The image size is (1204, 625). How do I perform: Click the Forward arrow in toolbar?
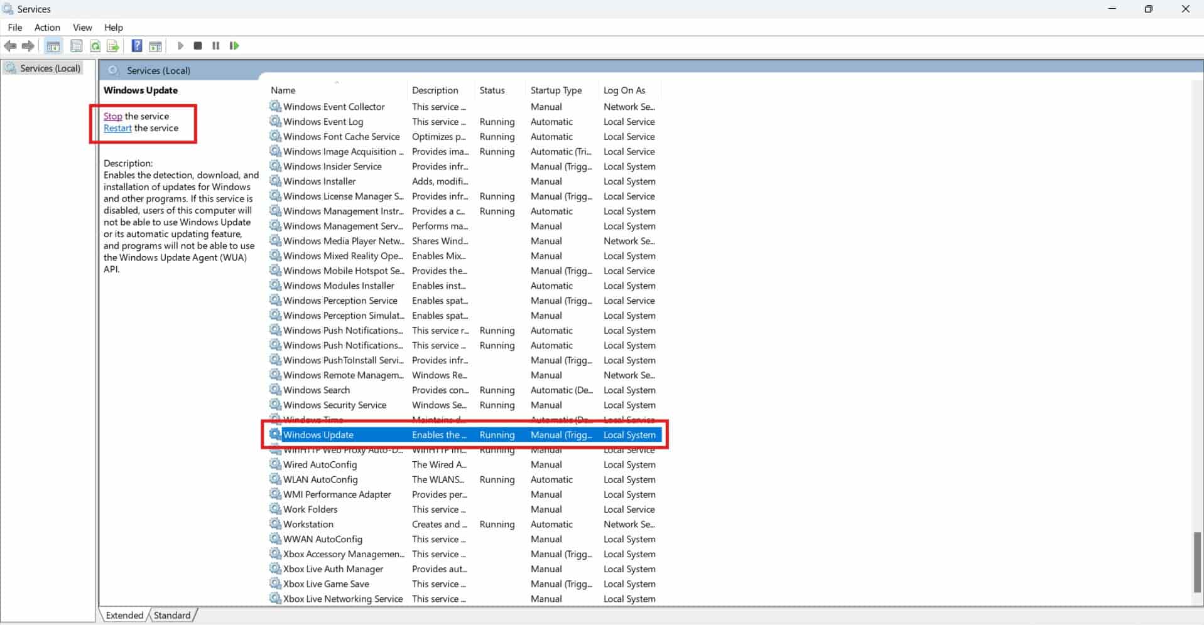tap(28, 46)
